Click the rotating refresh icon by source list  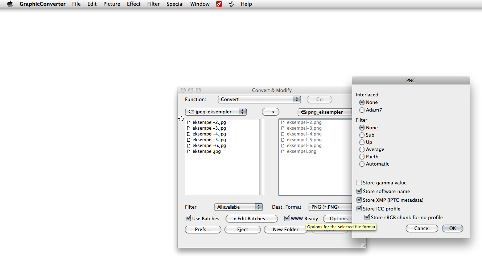tap(181, 118)
